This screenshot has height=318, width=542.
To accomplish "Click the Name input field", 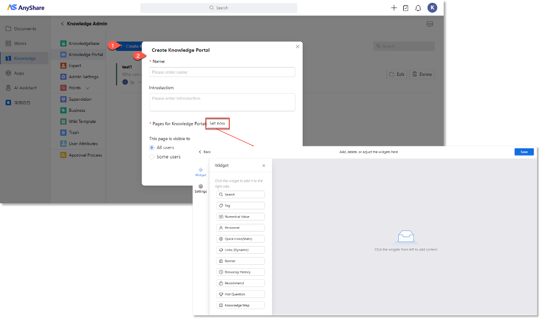I will pyautogui.click(x=222, y=72).
